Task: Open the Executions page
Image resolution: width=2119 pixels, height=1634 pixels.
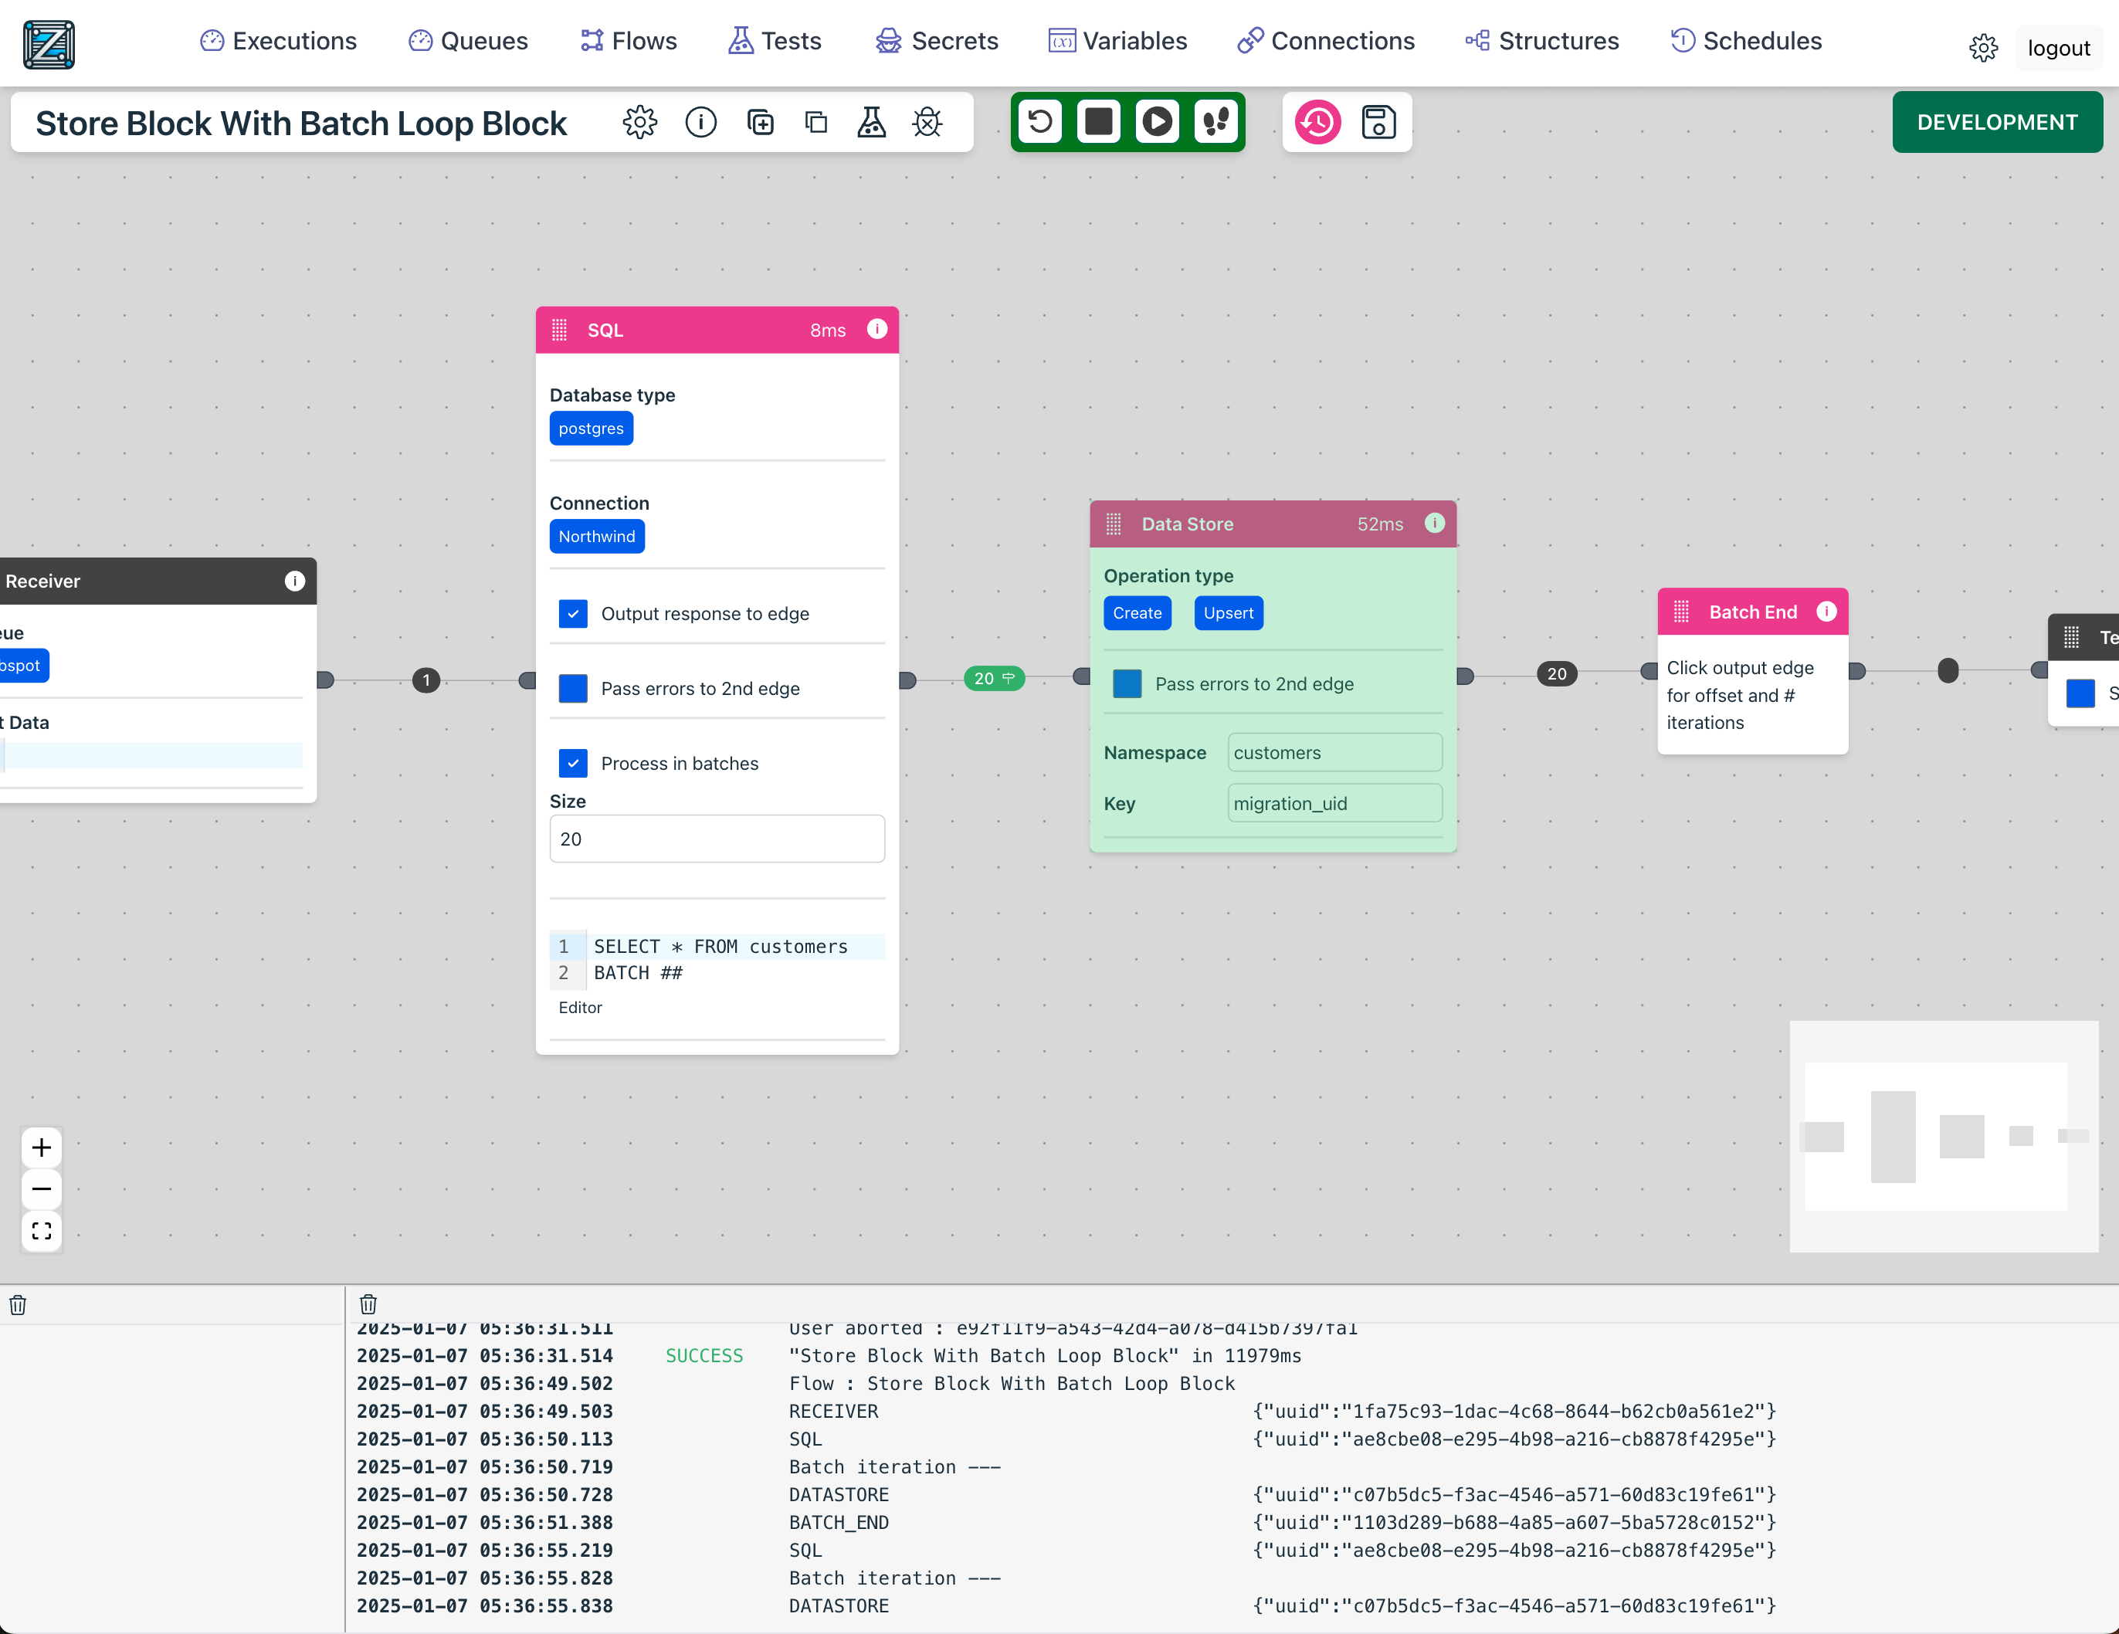Action: [x=279, y=41]
